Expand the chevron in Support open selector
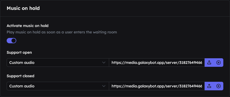 [x=104, y=63]
